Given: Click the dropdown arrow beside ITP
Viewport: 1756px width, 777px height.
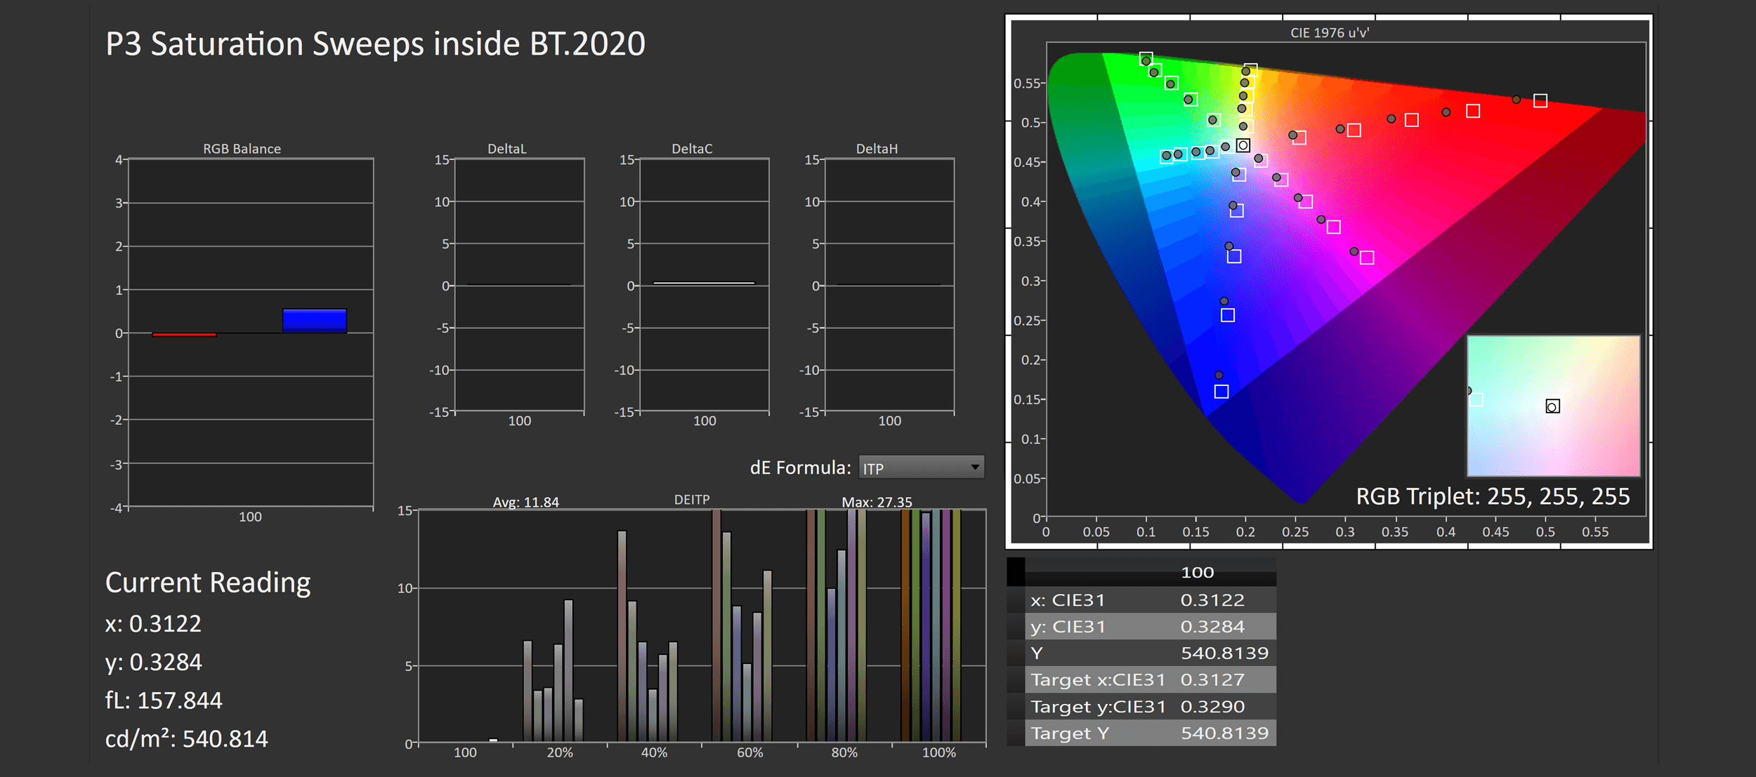Looking at the screenshot, I should (974, 467).
